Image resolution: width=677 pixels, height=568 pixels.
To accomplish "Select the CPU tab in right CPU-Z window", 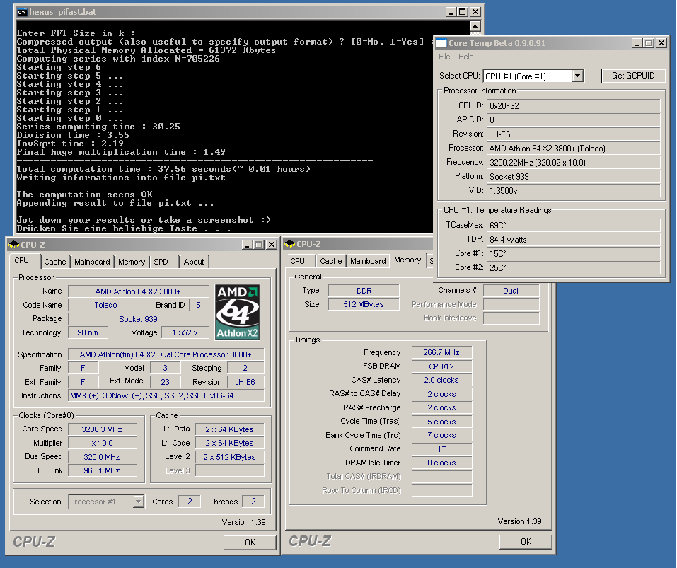I will point(298,261).
